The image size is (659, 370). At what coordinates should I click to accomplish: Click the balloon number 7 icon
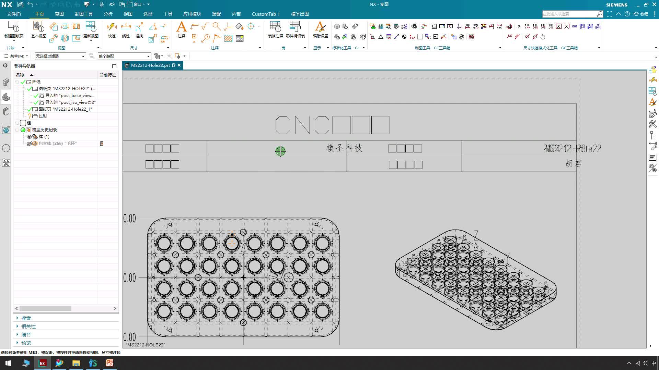pyautogui.click(x=206, y=38)
